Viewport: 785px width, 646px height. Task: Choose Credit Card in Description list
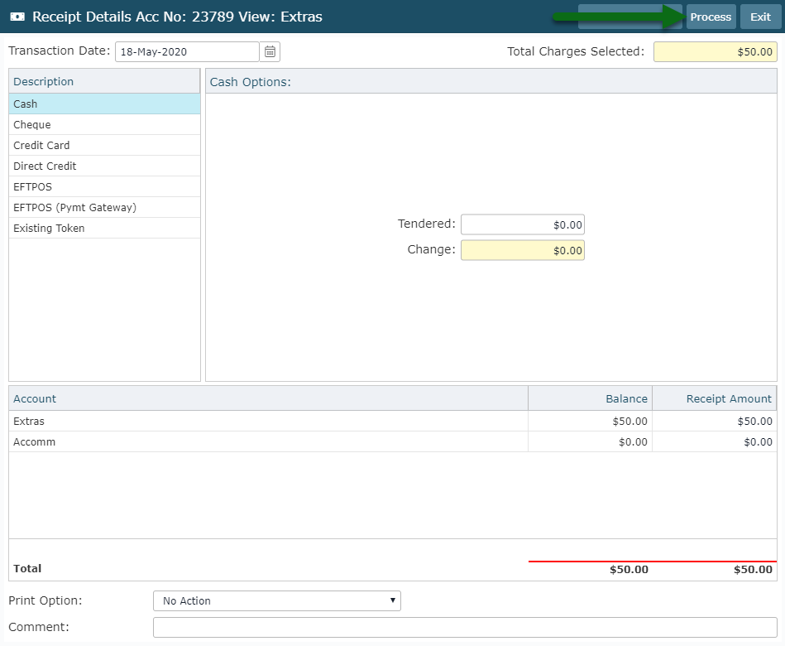click(104, 145)
